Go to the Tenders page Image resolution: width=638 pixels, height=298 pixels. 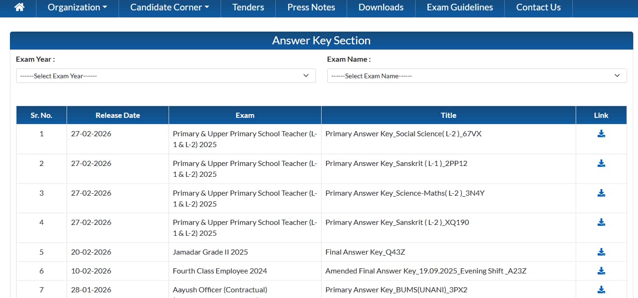coord(248,8)
